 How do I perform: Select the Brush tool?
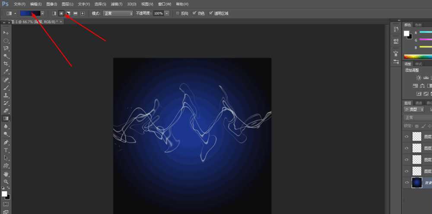click(6, 88)
